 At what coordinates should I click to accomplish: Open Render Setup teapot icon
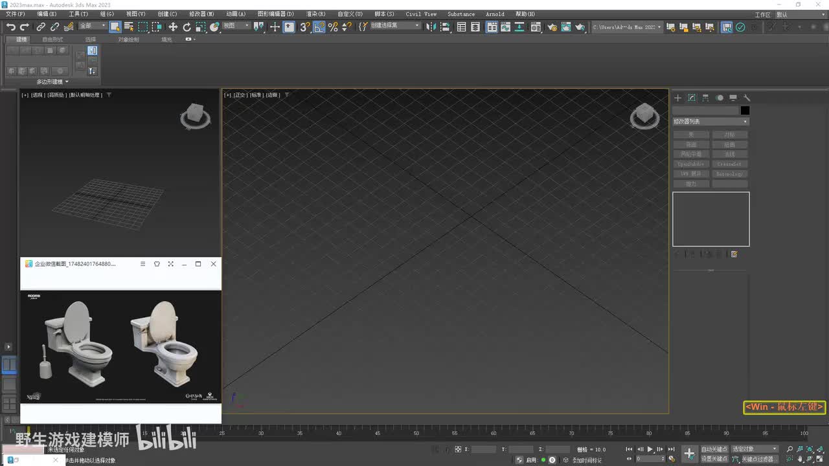click(x=552, y=27)
